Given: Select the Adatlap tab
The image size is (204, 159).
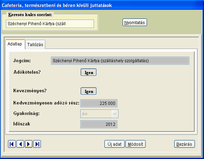Looking at the screenshot, I should point(15,44).
